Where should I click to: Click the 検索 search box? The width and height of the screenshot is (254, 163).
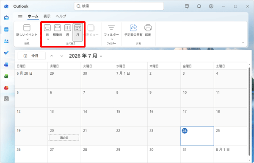(x=119, y=6)
